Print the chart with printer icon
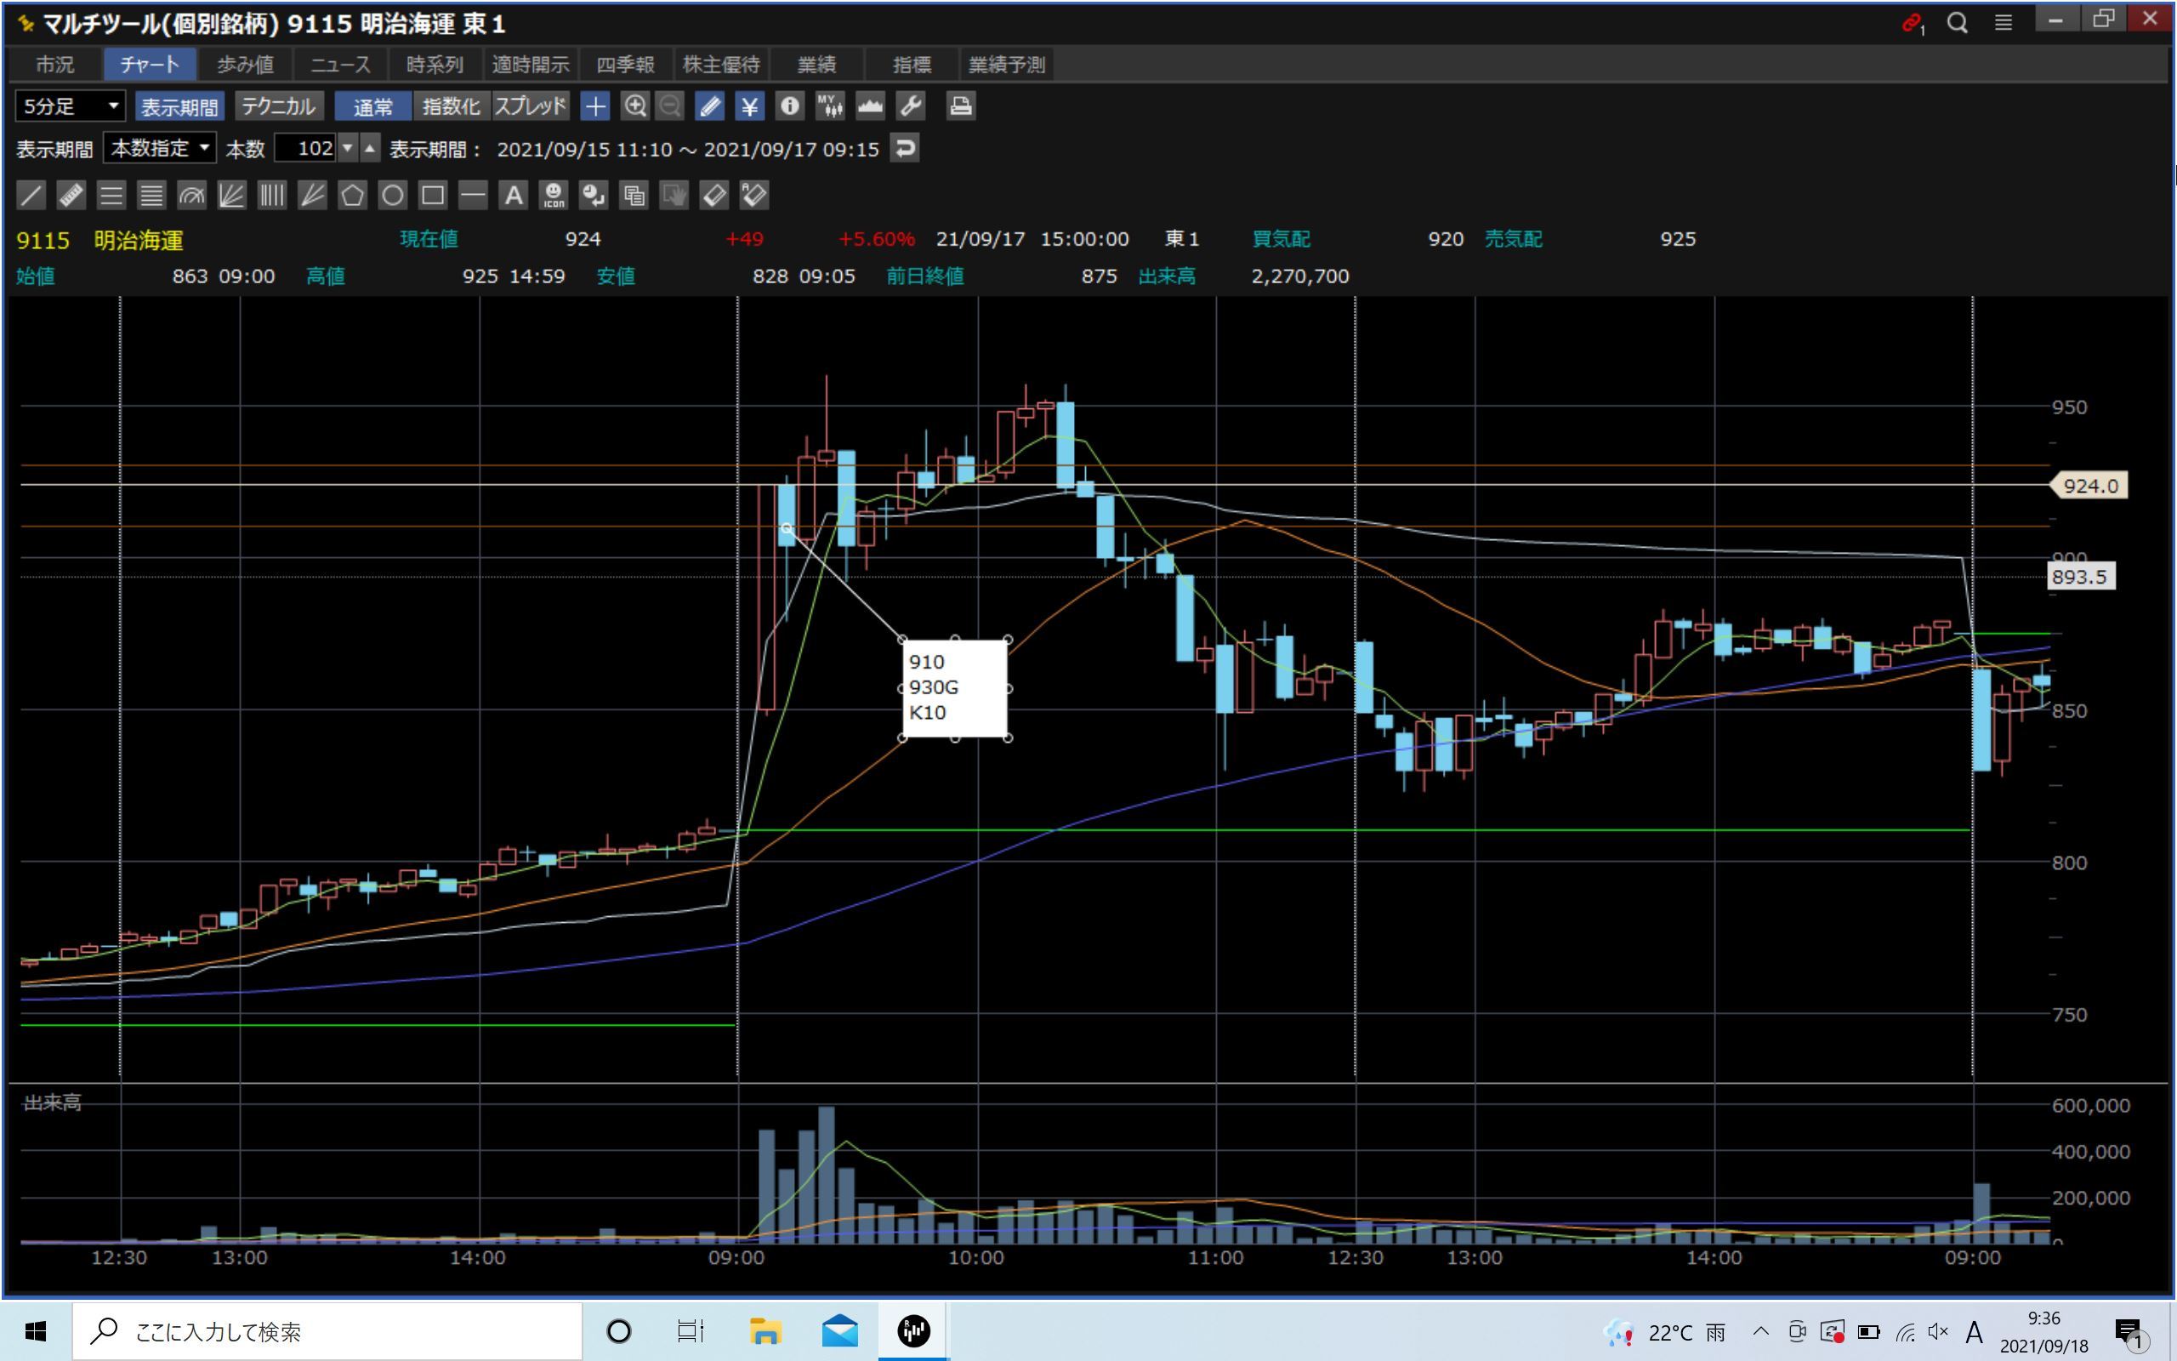 [x=960, y=106]
